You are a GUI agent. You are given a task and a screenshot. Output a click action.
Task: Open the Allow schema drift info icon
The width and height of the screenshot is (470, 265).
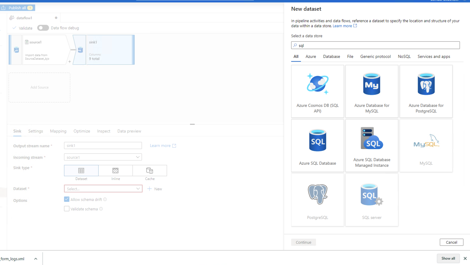(105, 199)
